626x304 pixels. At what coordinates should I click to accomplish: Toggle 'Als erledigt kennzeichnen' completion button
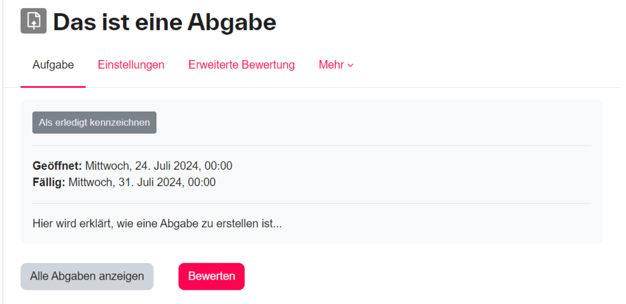click(94, 122)
